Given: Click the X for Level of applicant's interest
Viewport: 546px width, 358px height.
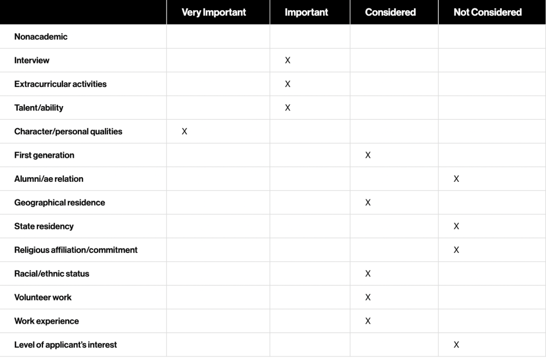Looking at the screenshot, I should point(457,344).
